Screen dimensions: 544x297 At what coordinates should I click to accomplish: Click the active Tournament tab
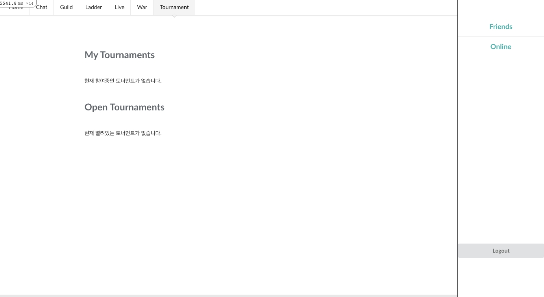click(x=174, y=7)
